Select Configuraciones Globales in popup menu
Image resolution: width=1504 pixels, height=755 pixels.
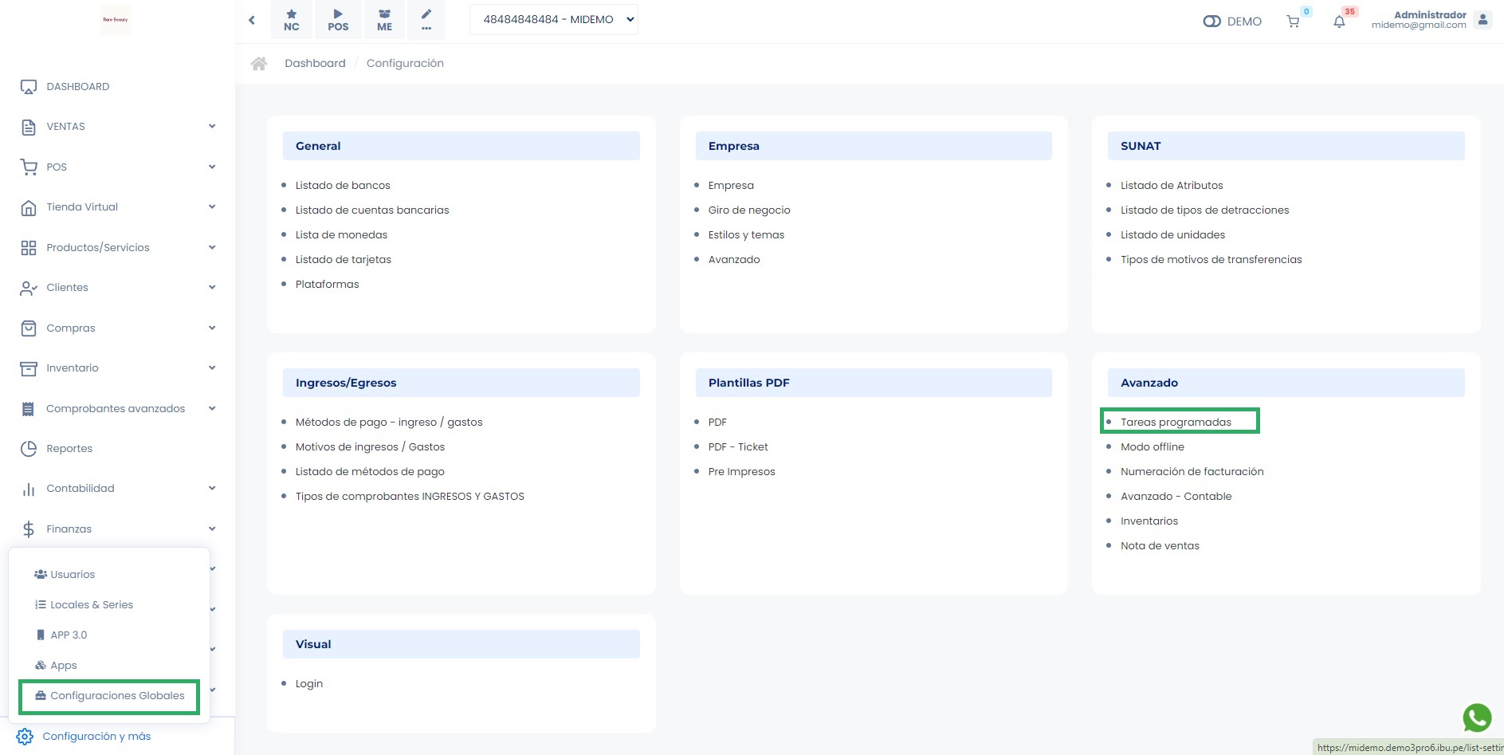(x=117, y=696)
